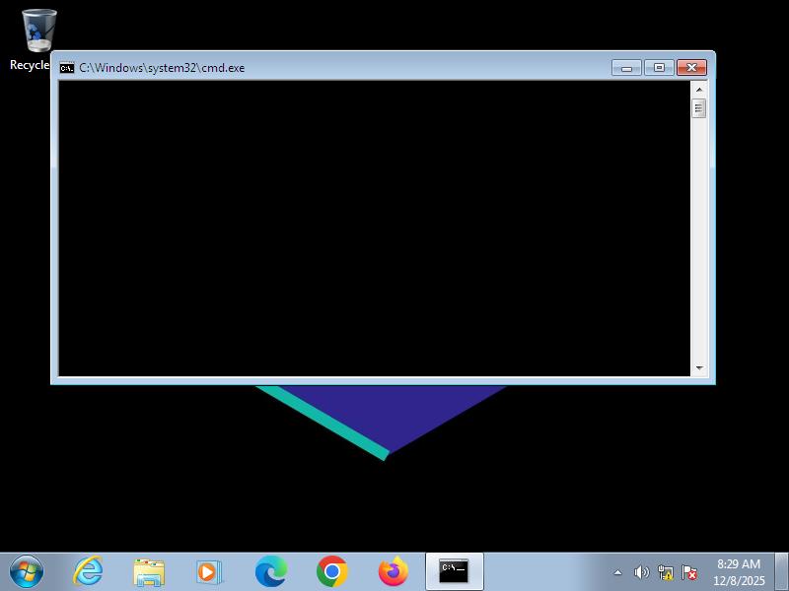Image resolution: width=789 pixels, height=591 pixels.
Task: Open Firefox from the taskbar
Action: pyautogui.click(x=393, y=571)
